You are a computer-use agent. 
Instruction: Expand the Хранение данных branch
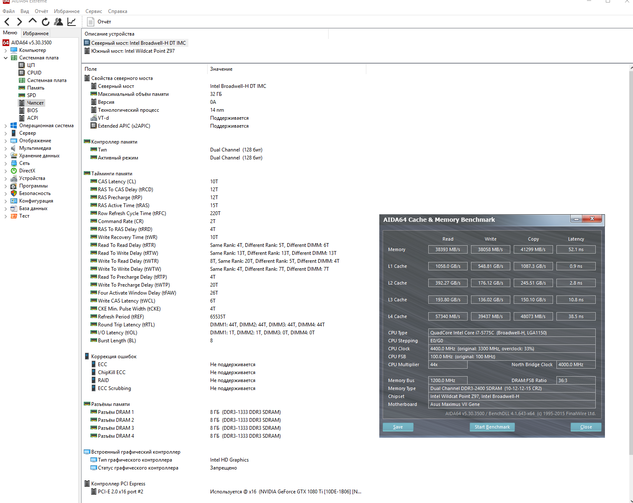click(5, 156)
